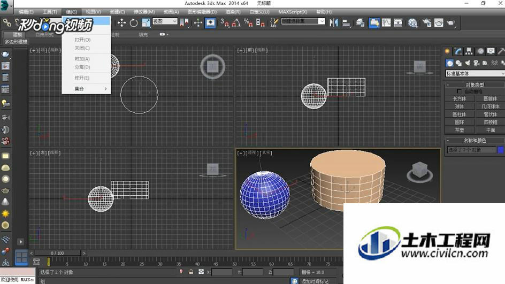Select the Space Warps category icon

[494, 63]
